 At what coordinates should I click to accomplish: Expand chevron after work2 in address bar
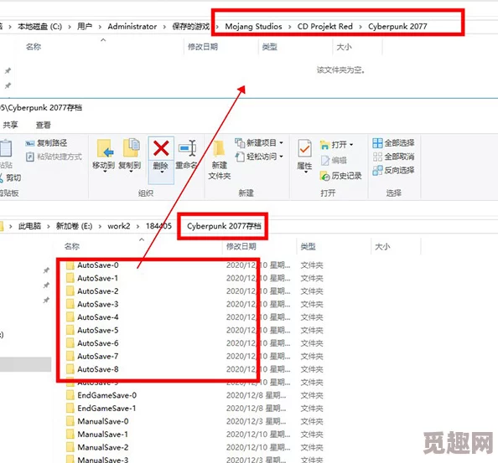tap(137, 226)
